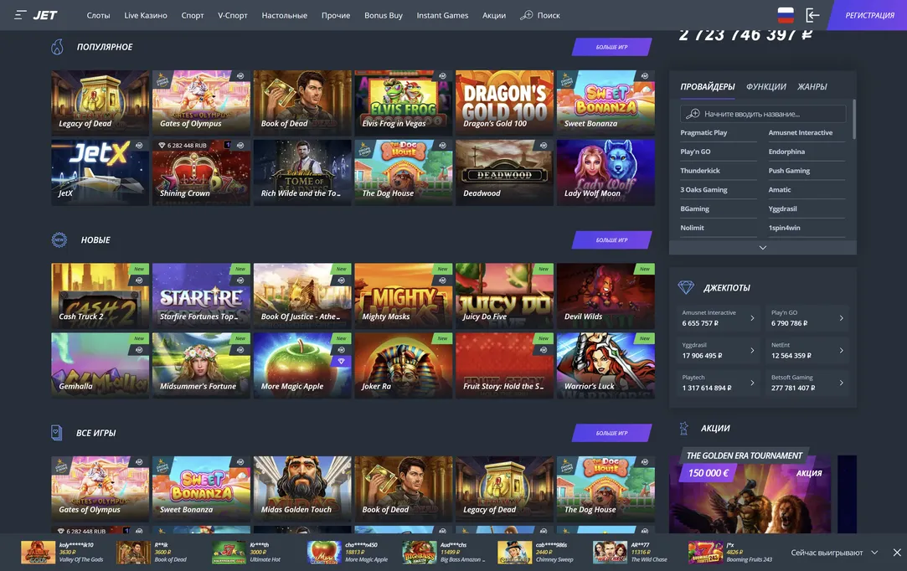Click the icon next to Все игры
The height and width of the screenshot is (571, 907).
(57, 433)
